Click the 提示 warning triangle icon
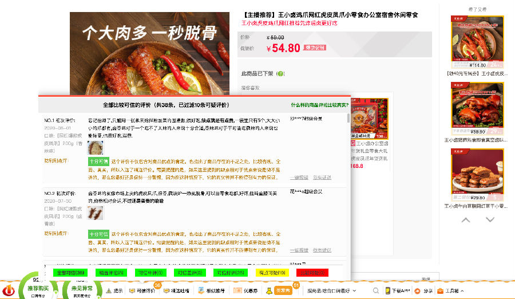Image resolution: width=515 pixels, height=299 pixels. coord(108,291)
